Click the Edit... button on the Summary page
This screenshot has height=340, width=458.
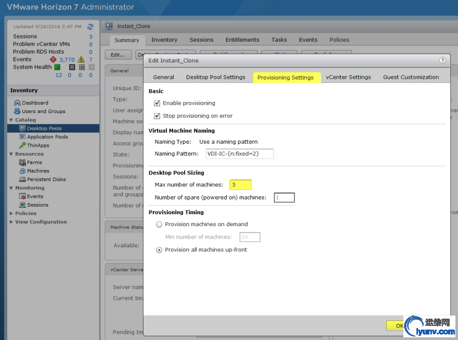click(x=117, y=55)
